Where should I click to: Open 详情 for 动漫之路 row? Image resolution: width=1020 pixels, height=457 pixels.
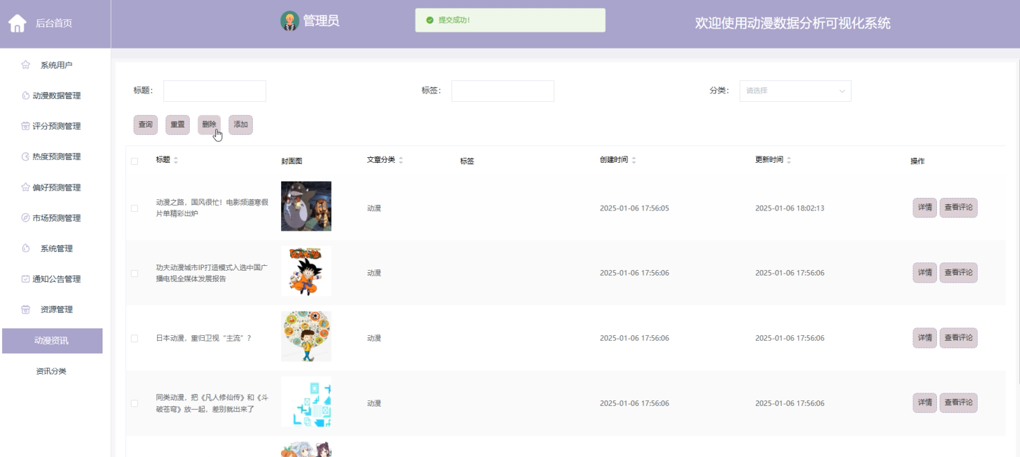click(x=924, y=208)
